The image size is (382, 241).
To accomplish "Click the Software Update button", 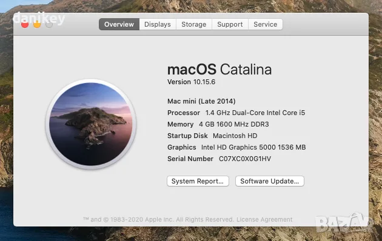I will tap(270, 181).
